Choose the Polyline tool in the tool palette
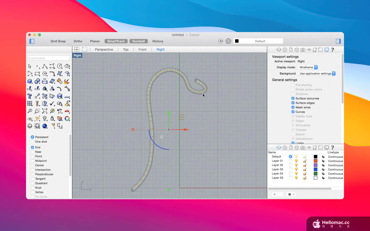Viewport: 370px width, 231px height. click(45, 66)
